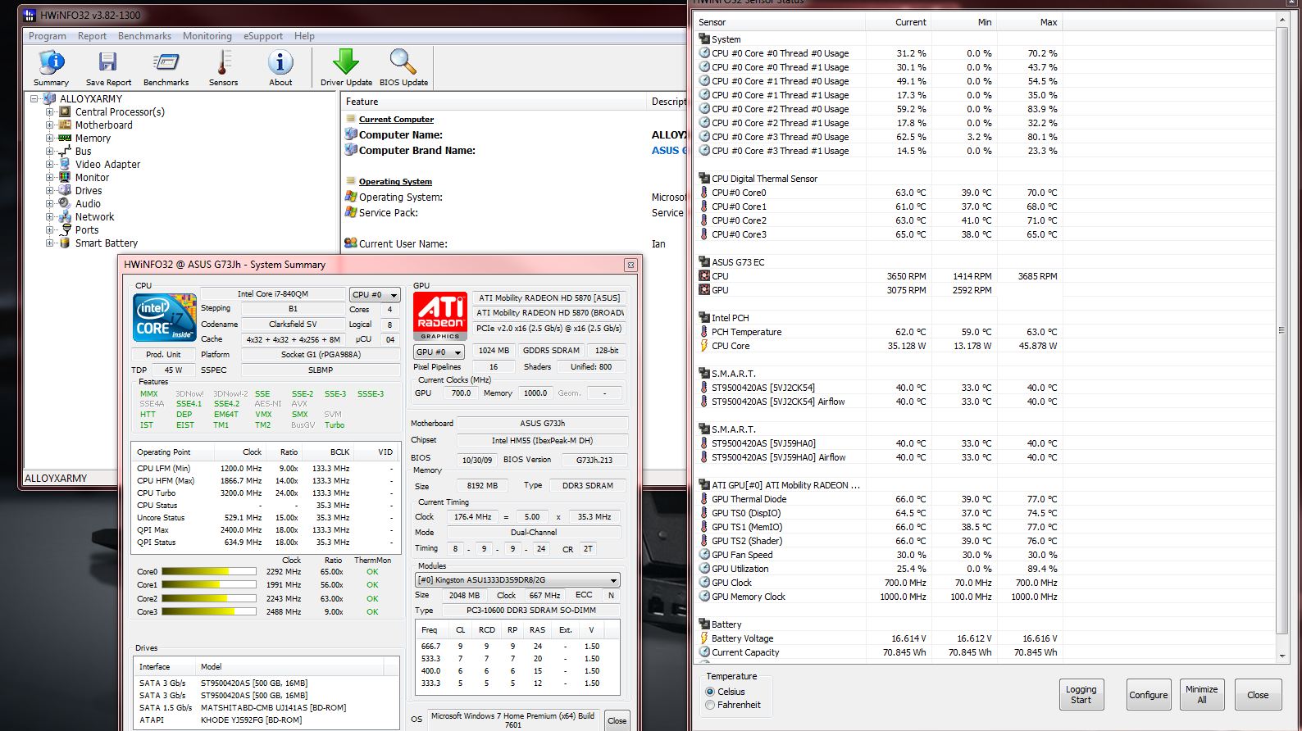The width and height of the screenshot is (1302, 731).
Task: Click the Video Adapter tree icon
Action: 65,164
